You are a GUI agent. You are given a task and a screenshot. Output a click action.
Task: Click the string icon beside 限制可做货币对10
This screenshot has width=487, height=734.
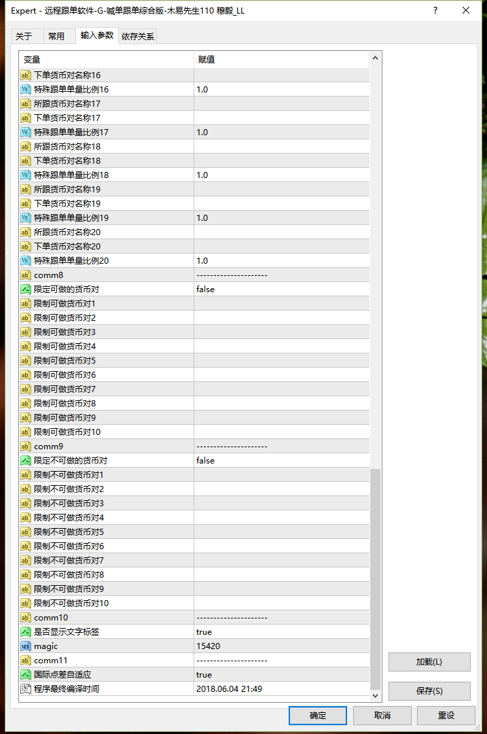(26, 432)
